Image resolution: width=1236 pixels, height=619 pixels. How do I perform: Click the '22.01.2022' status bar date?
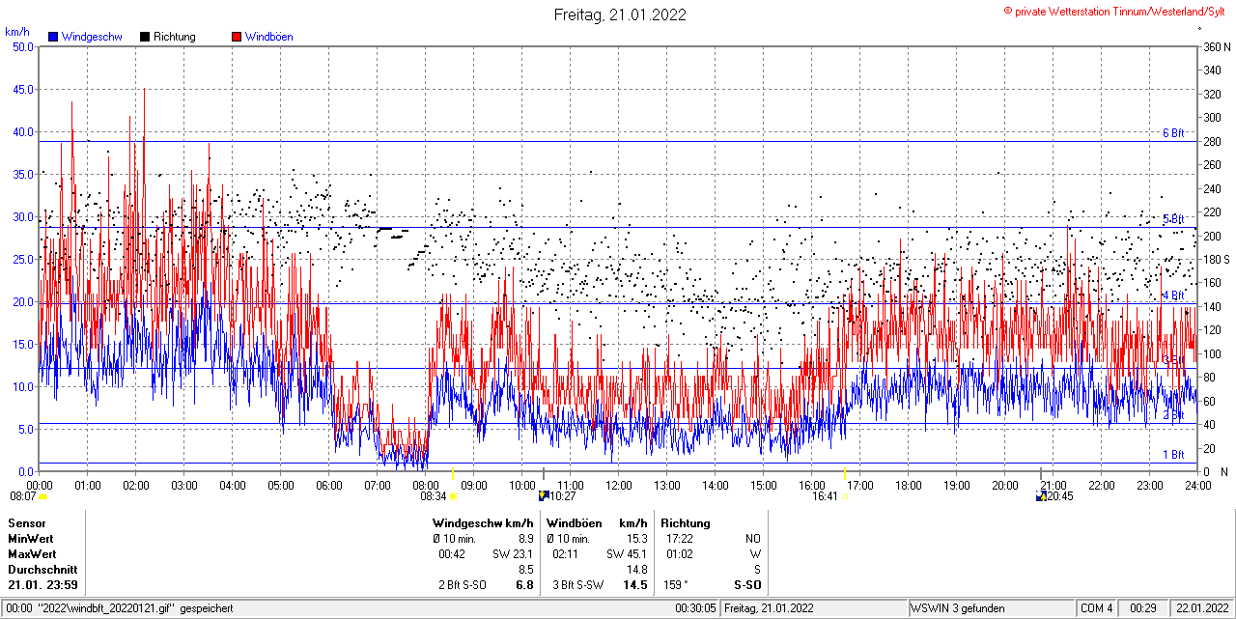click(x=1200, y=608)
